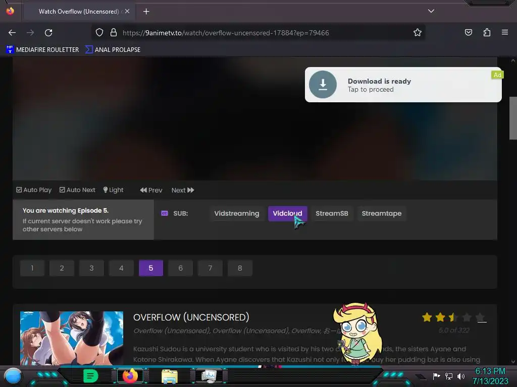Open the extensions puzzle icon

(487, 33)
